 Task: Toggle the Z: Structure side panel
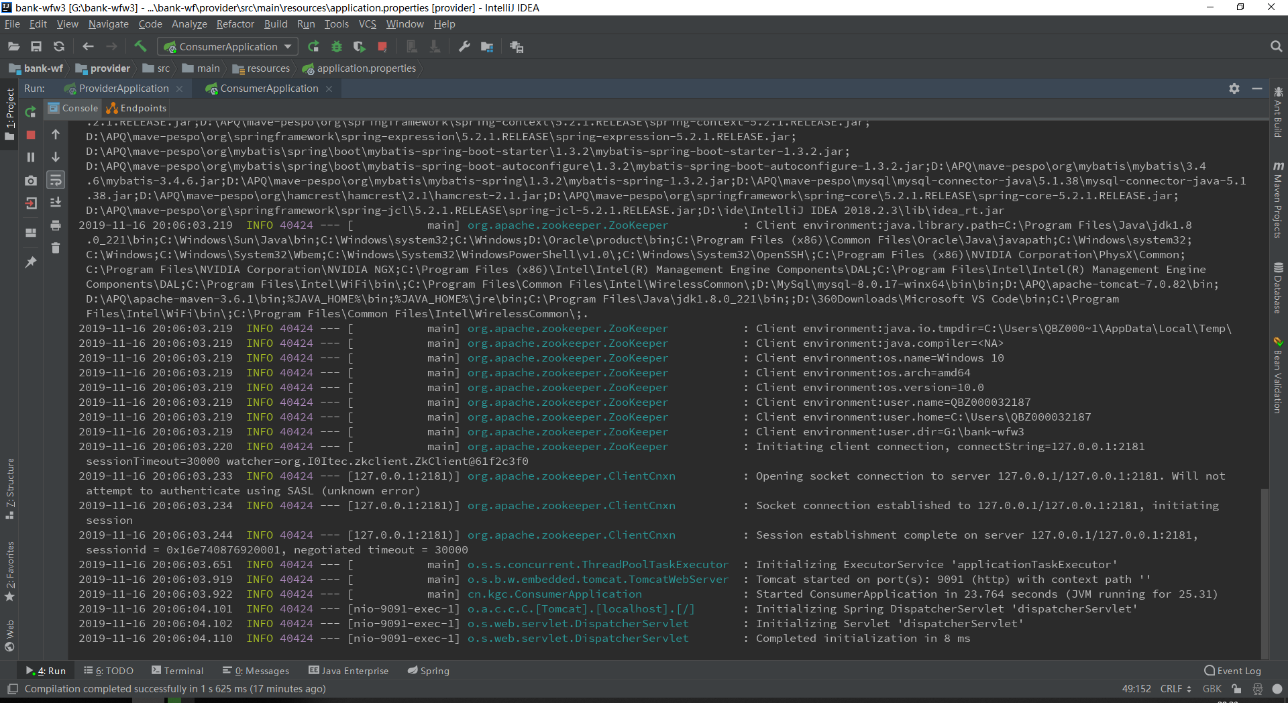pos(9,489)
